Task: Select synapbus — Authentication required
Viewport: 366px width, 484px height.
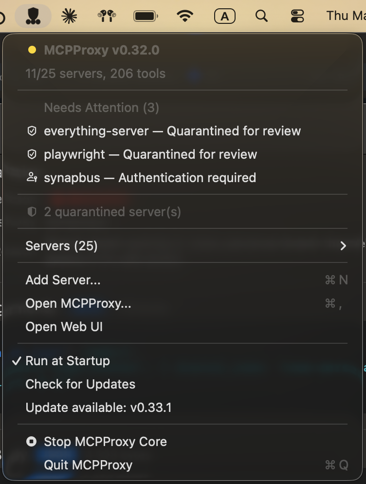Action: pos(183,178)
